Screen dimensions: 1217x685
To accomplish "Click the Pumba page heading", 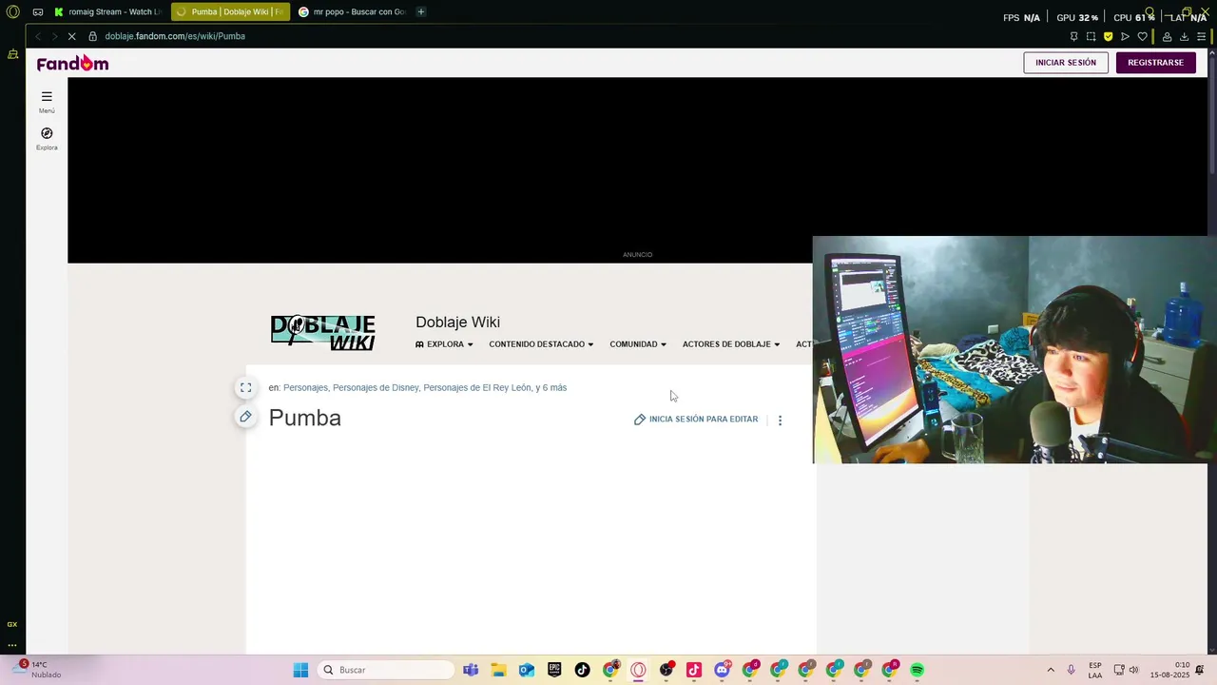I will coord(305,418).
